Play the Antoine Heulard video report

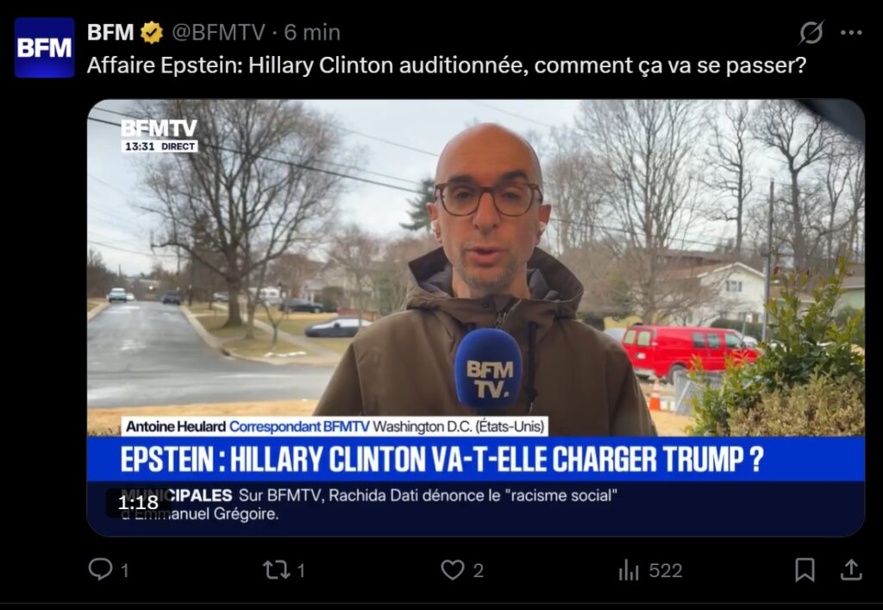(476, 318)
